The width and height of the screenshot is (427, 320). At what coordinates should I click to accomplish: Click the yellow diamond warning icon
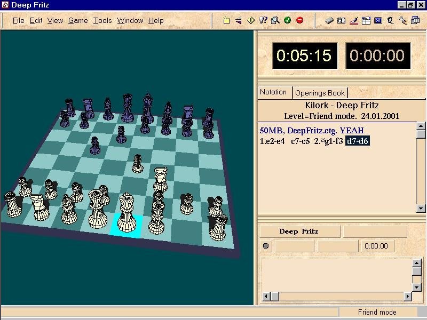pos(251,20)
